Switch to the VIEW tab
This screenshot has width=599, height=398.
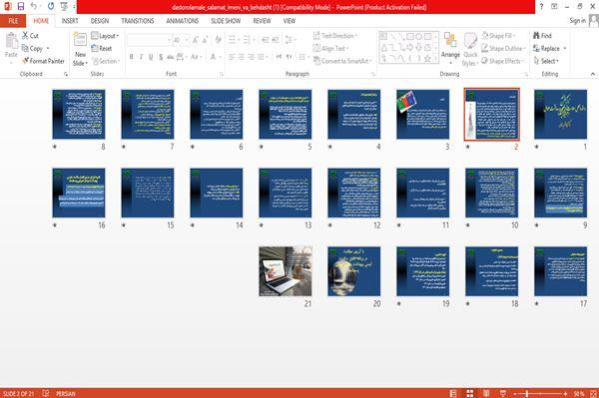coord(290,21)
